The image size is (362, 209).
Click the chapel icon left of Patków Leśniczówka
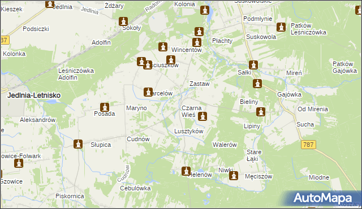point(281,27)
